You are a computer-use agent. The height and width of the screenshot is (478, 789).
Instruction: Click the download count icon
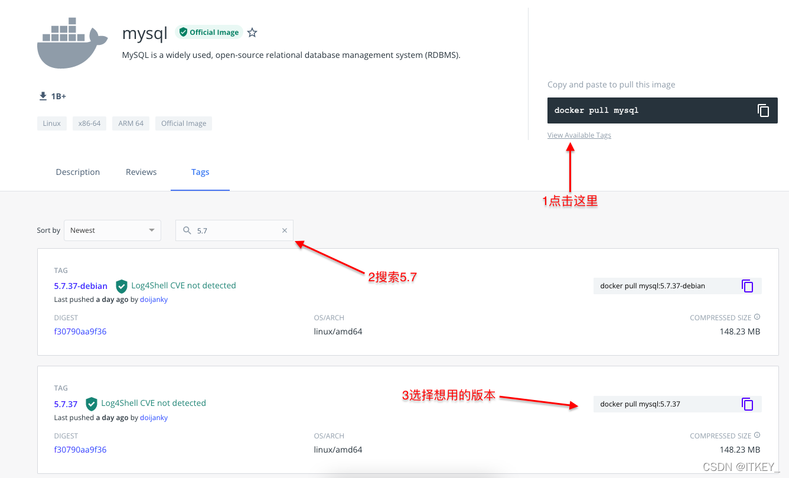[x=43, y=96]
